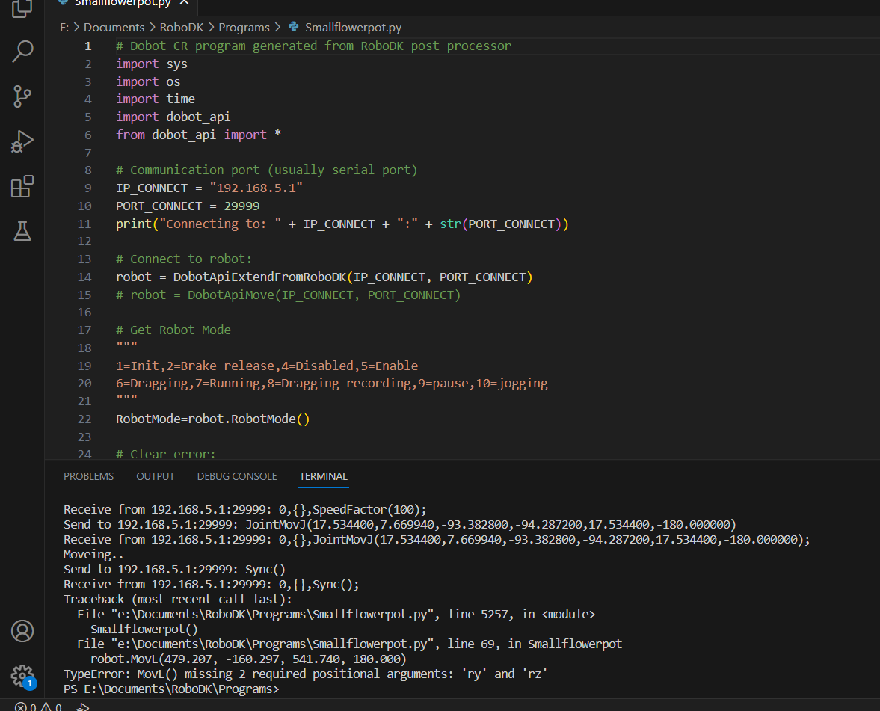Switch to the OUTPUT panel tab

click(156, 476)
